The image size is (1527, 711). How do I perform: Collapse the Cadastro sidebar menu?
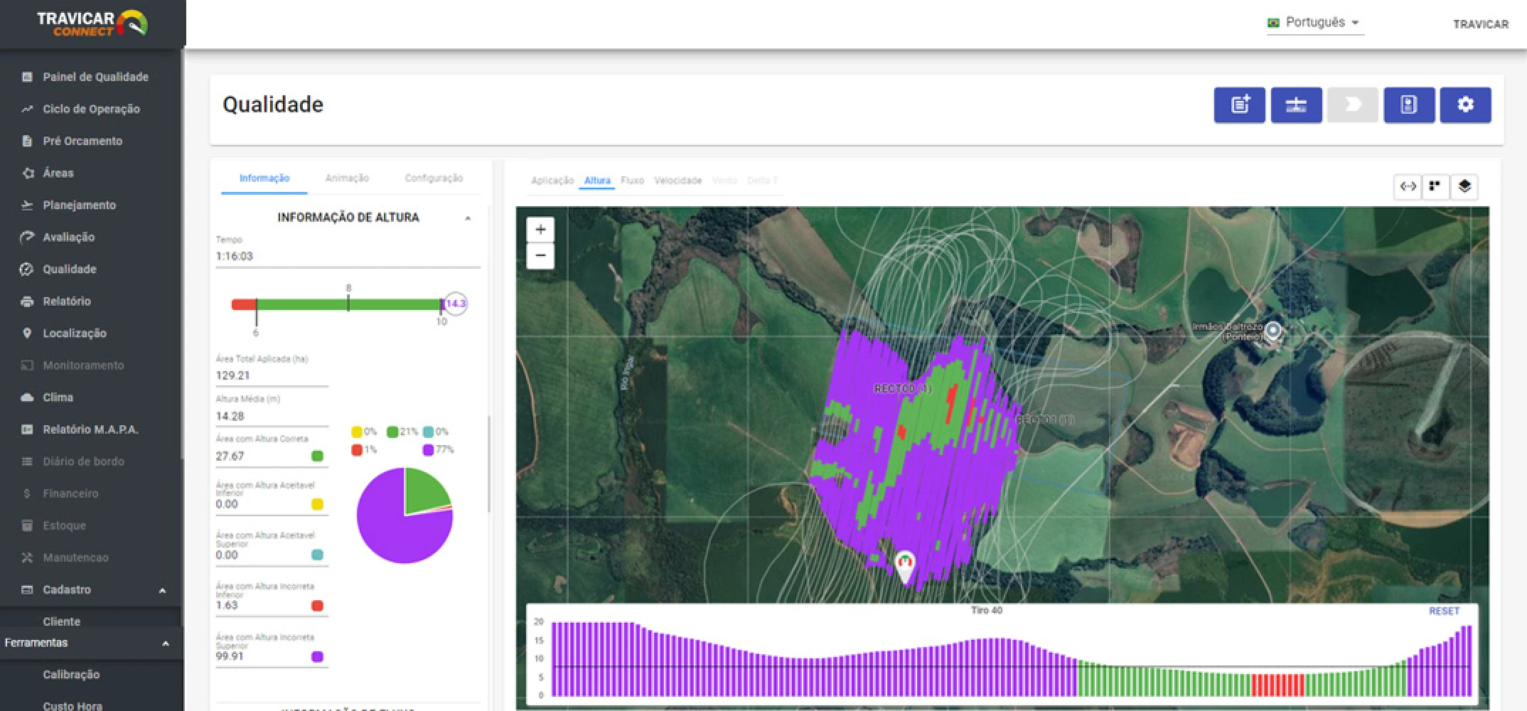162,590
